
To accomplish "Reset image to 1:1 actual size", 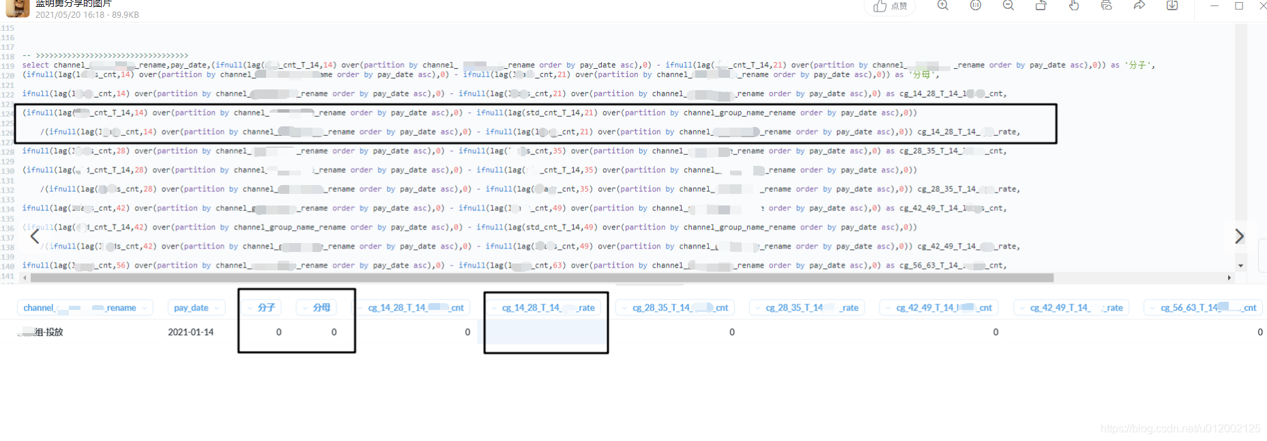I will [976, 5].
